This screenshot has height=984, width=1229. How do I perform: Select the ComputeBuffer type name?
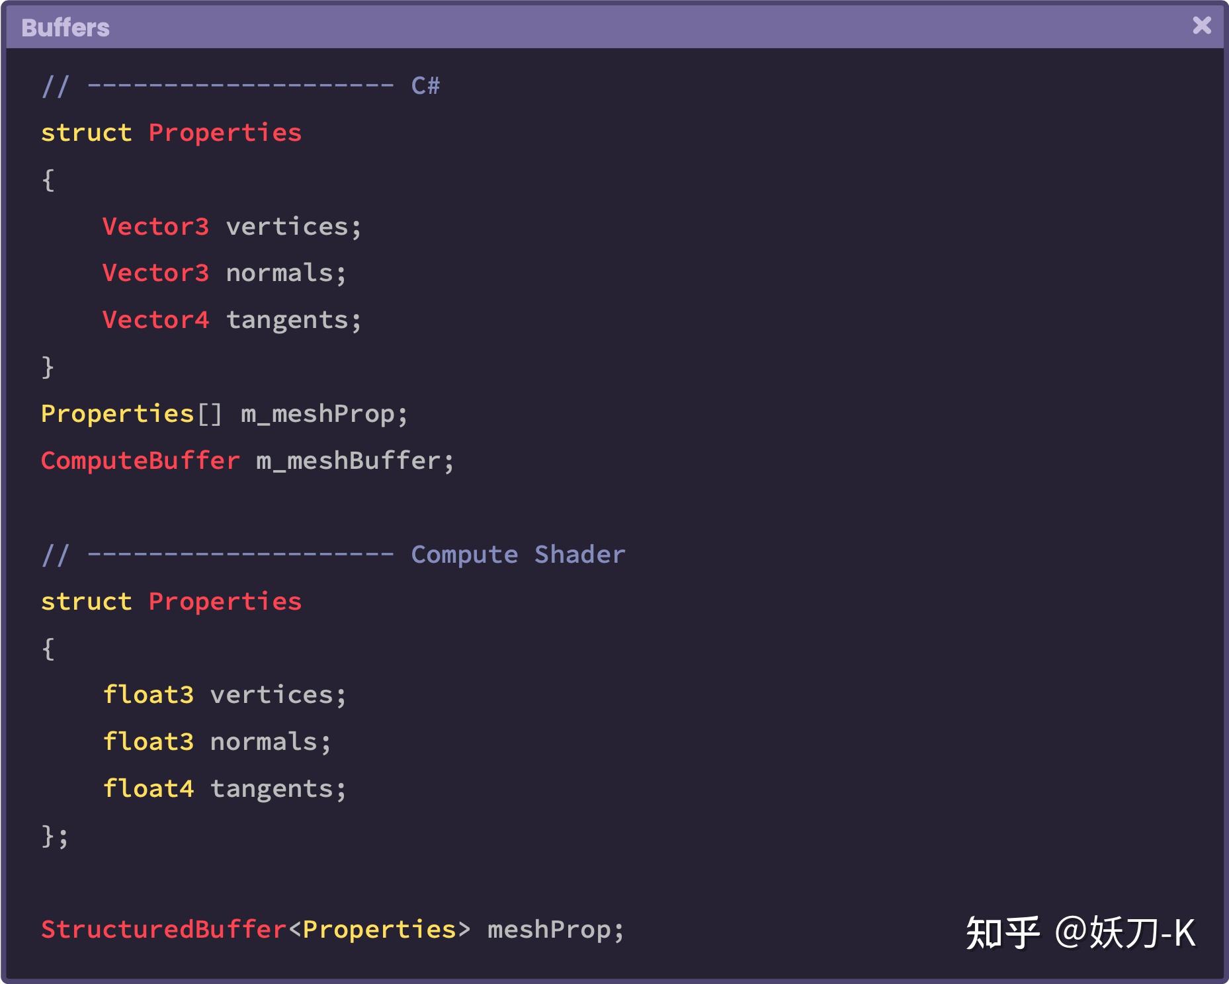(140, 461)
